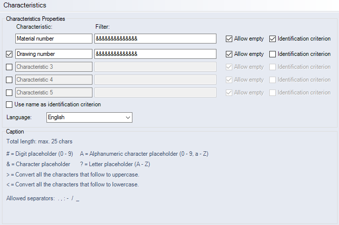Toggle Allow empty for Material number
The image size is (339, 225).
229,39
